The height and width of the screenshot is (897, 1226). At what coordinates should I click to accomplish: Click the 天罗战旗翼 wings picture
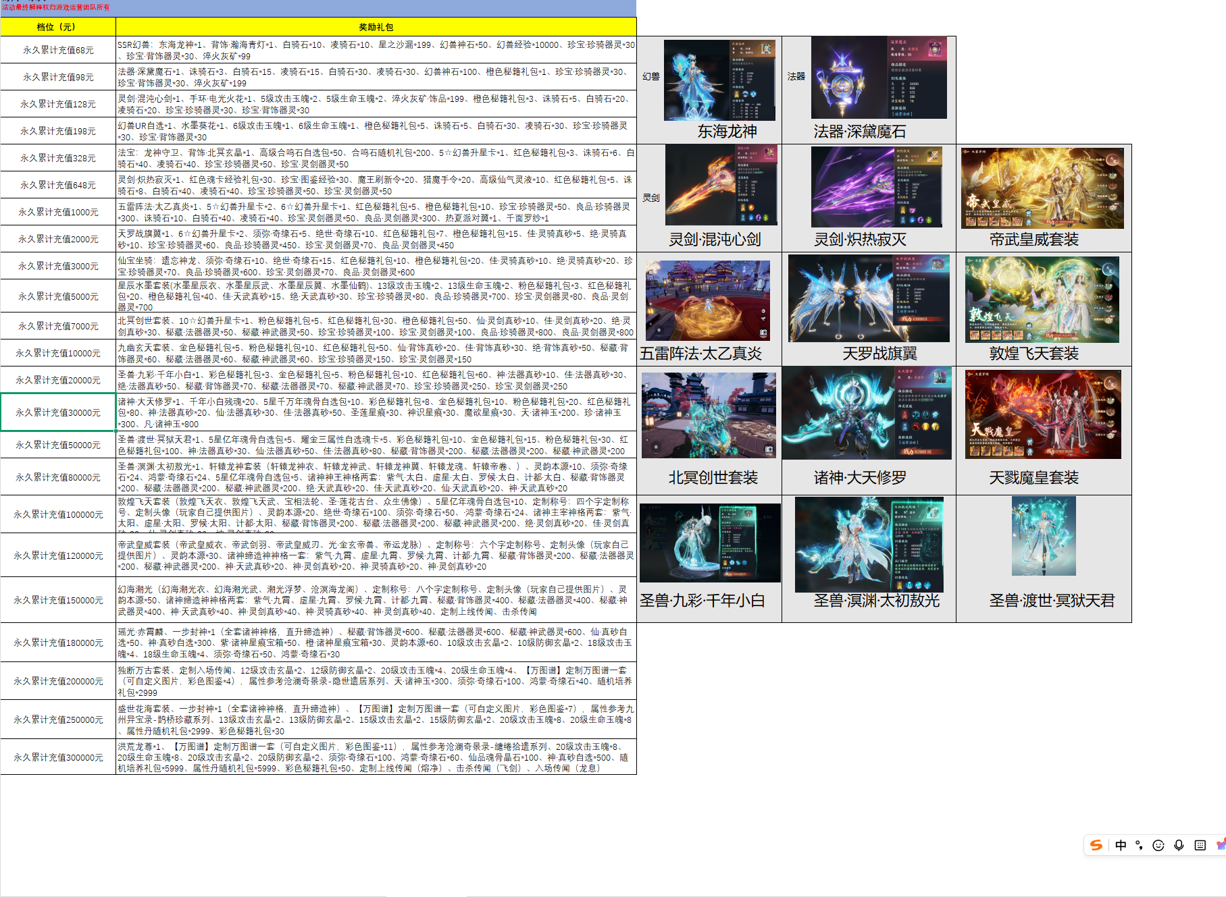(x=869, y=298)
